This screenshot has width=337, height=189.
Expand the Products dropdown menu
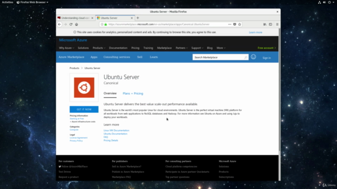pyautogui.click(x=99, y=48)
